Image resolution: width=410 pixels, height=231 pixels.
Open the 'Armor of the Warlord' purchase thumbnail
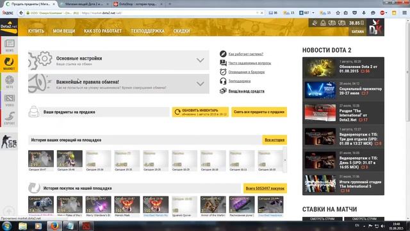click(x=213, y=205)
